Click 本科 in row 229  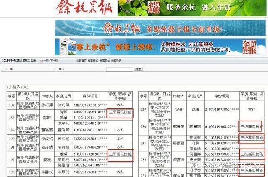252,110
